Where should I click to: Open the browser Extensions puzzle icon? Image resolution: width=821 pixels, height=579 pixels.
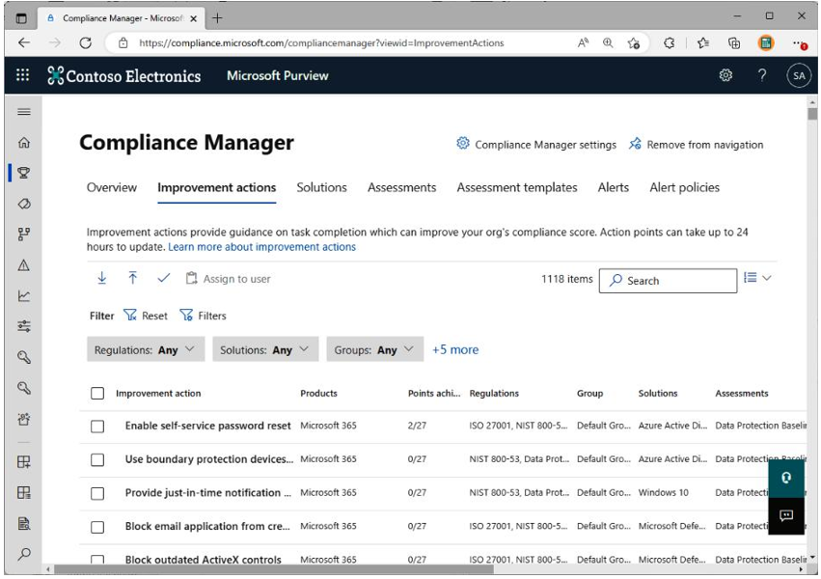tap(669, 42)
